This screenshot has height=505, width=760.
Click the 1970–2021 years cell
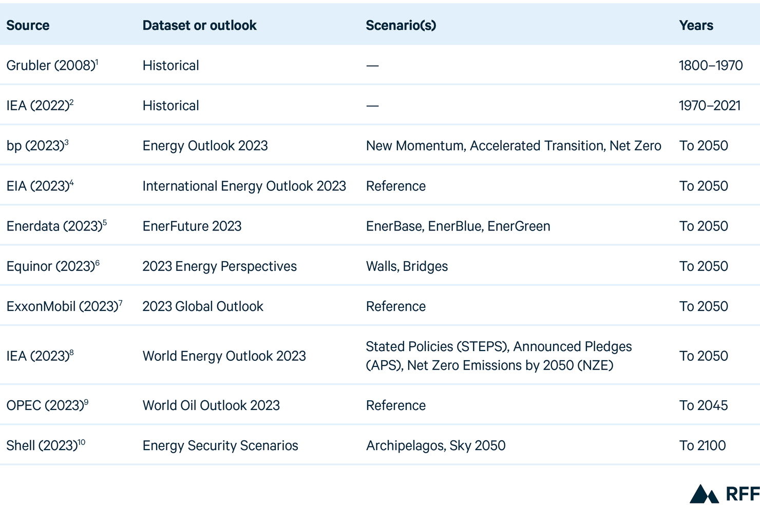(710, 105)
